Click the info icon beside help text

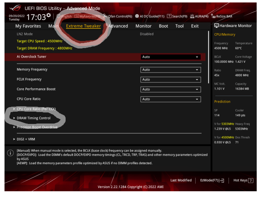click(10, 153)
